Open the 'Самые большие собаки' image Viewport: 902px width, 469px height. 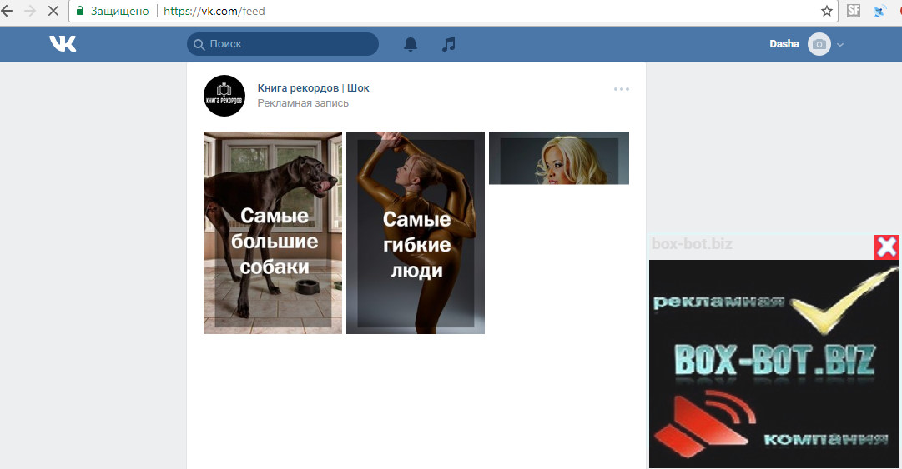(x=273, y=232)
